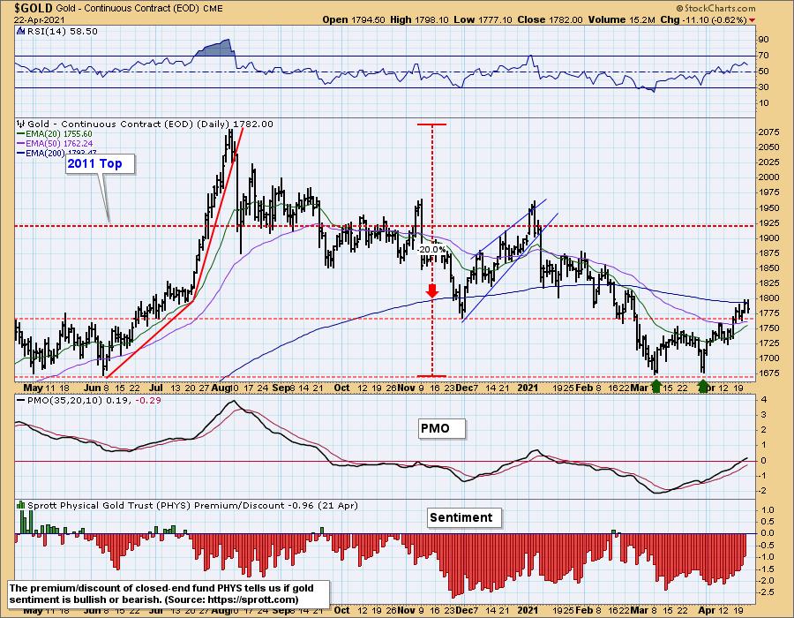Screen dimensions: 794x618
Task: Click the small blue icon before the RSI(14) label
Action: click(x=20, y=31)
